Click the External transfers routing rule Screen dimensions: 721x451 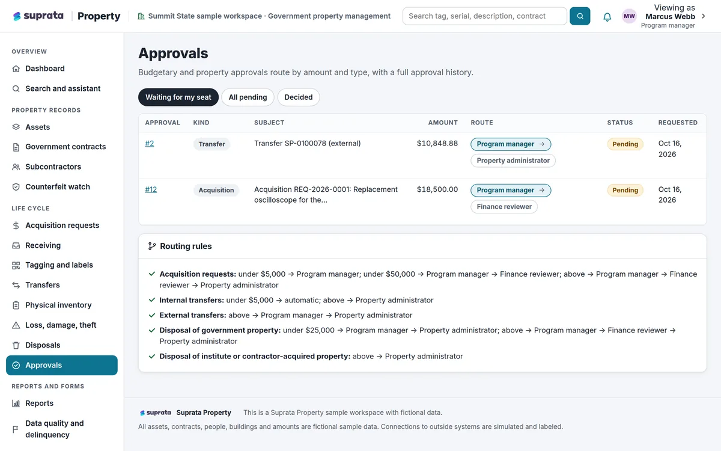[286, 315]
